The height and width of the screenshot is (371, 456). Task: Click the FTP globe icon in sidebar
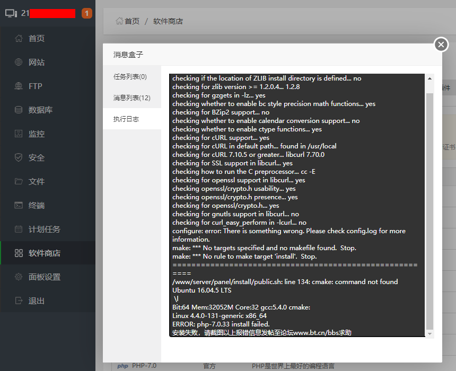coord(19,86)
